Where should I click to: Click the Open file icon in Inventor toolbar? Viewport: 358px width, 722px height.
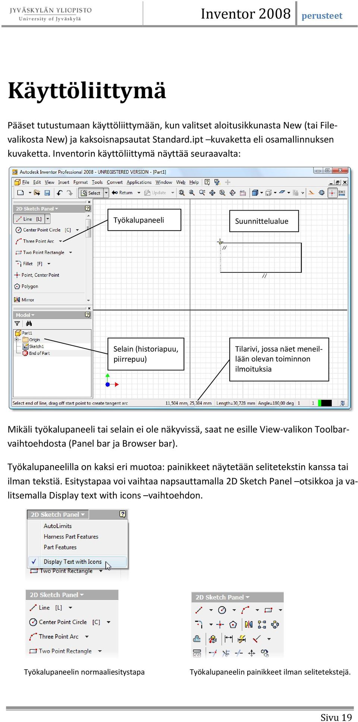pyautogui.click(x=37, y=193)
